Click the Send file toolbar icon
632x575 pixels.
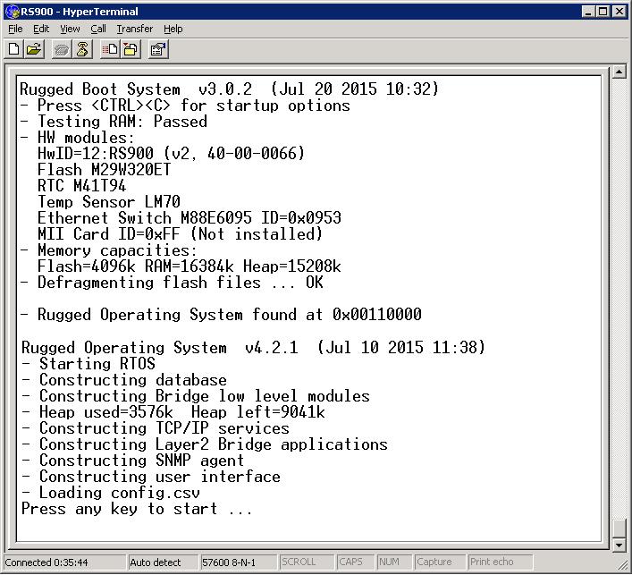[110, 50]
